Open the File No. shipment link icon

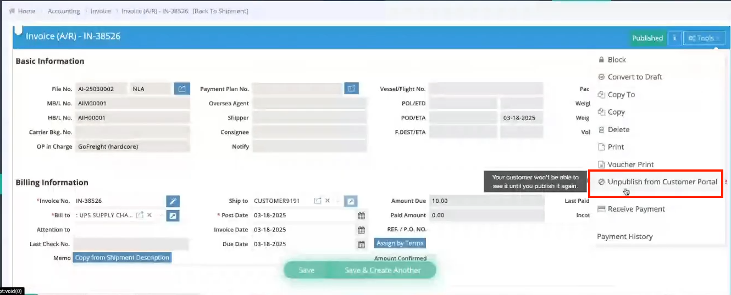click(182, 88)
